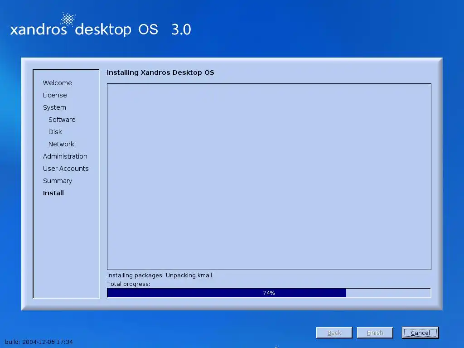Click the total progress bar at 74%
Screen dimensions: 464x348
(x=269, y=293)
